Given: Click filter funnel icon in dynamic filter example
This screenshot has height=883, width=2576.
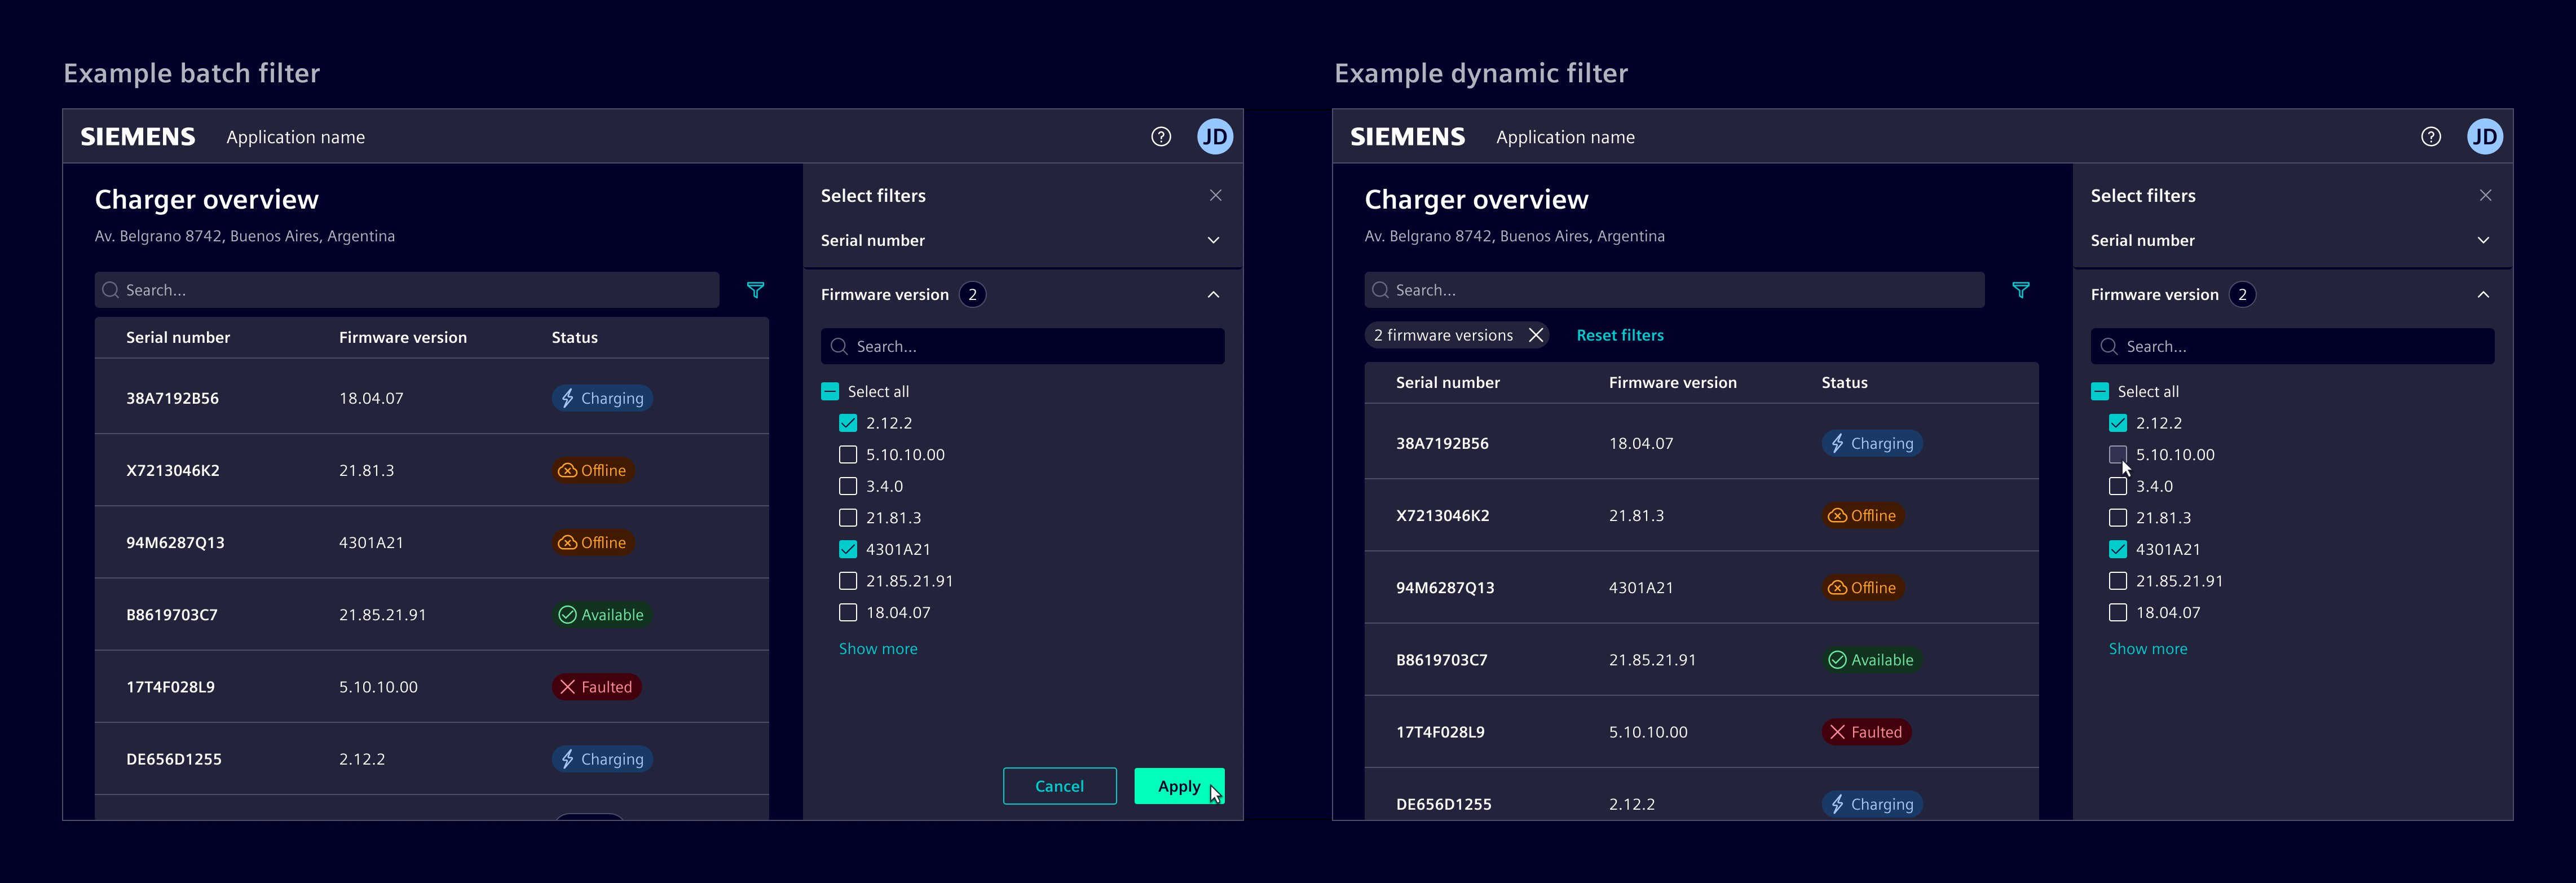Looking at the screenshot, I should pyautogui.click(x=2020, y=290).
